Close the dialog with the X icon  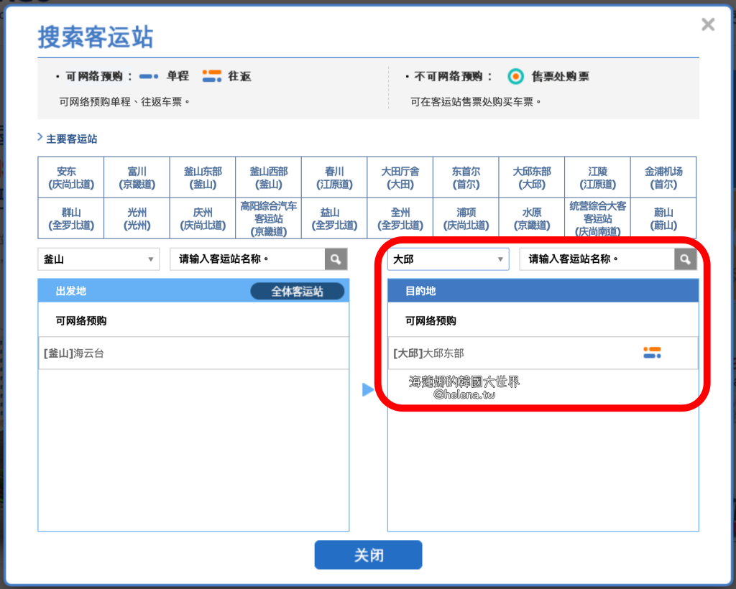coord(708,24)
